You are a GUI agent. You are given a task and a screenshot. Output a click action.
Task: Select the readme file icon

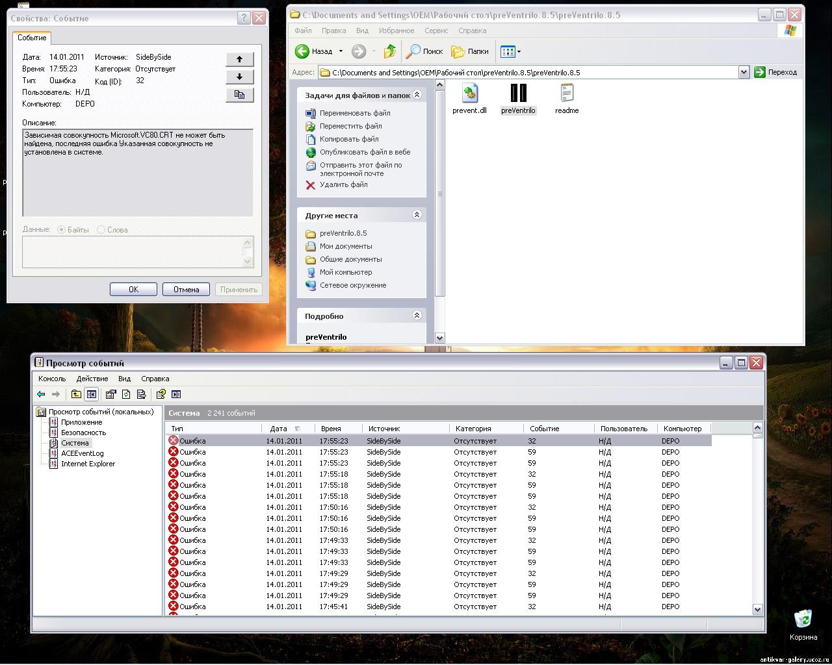click(x=567, y=93)
